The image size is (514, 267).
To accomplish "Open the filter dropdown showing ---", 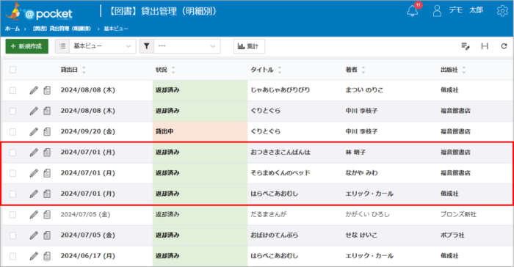I will (187, 46).
